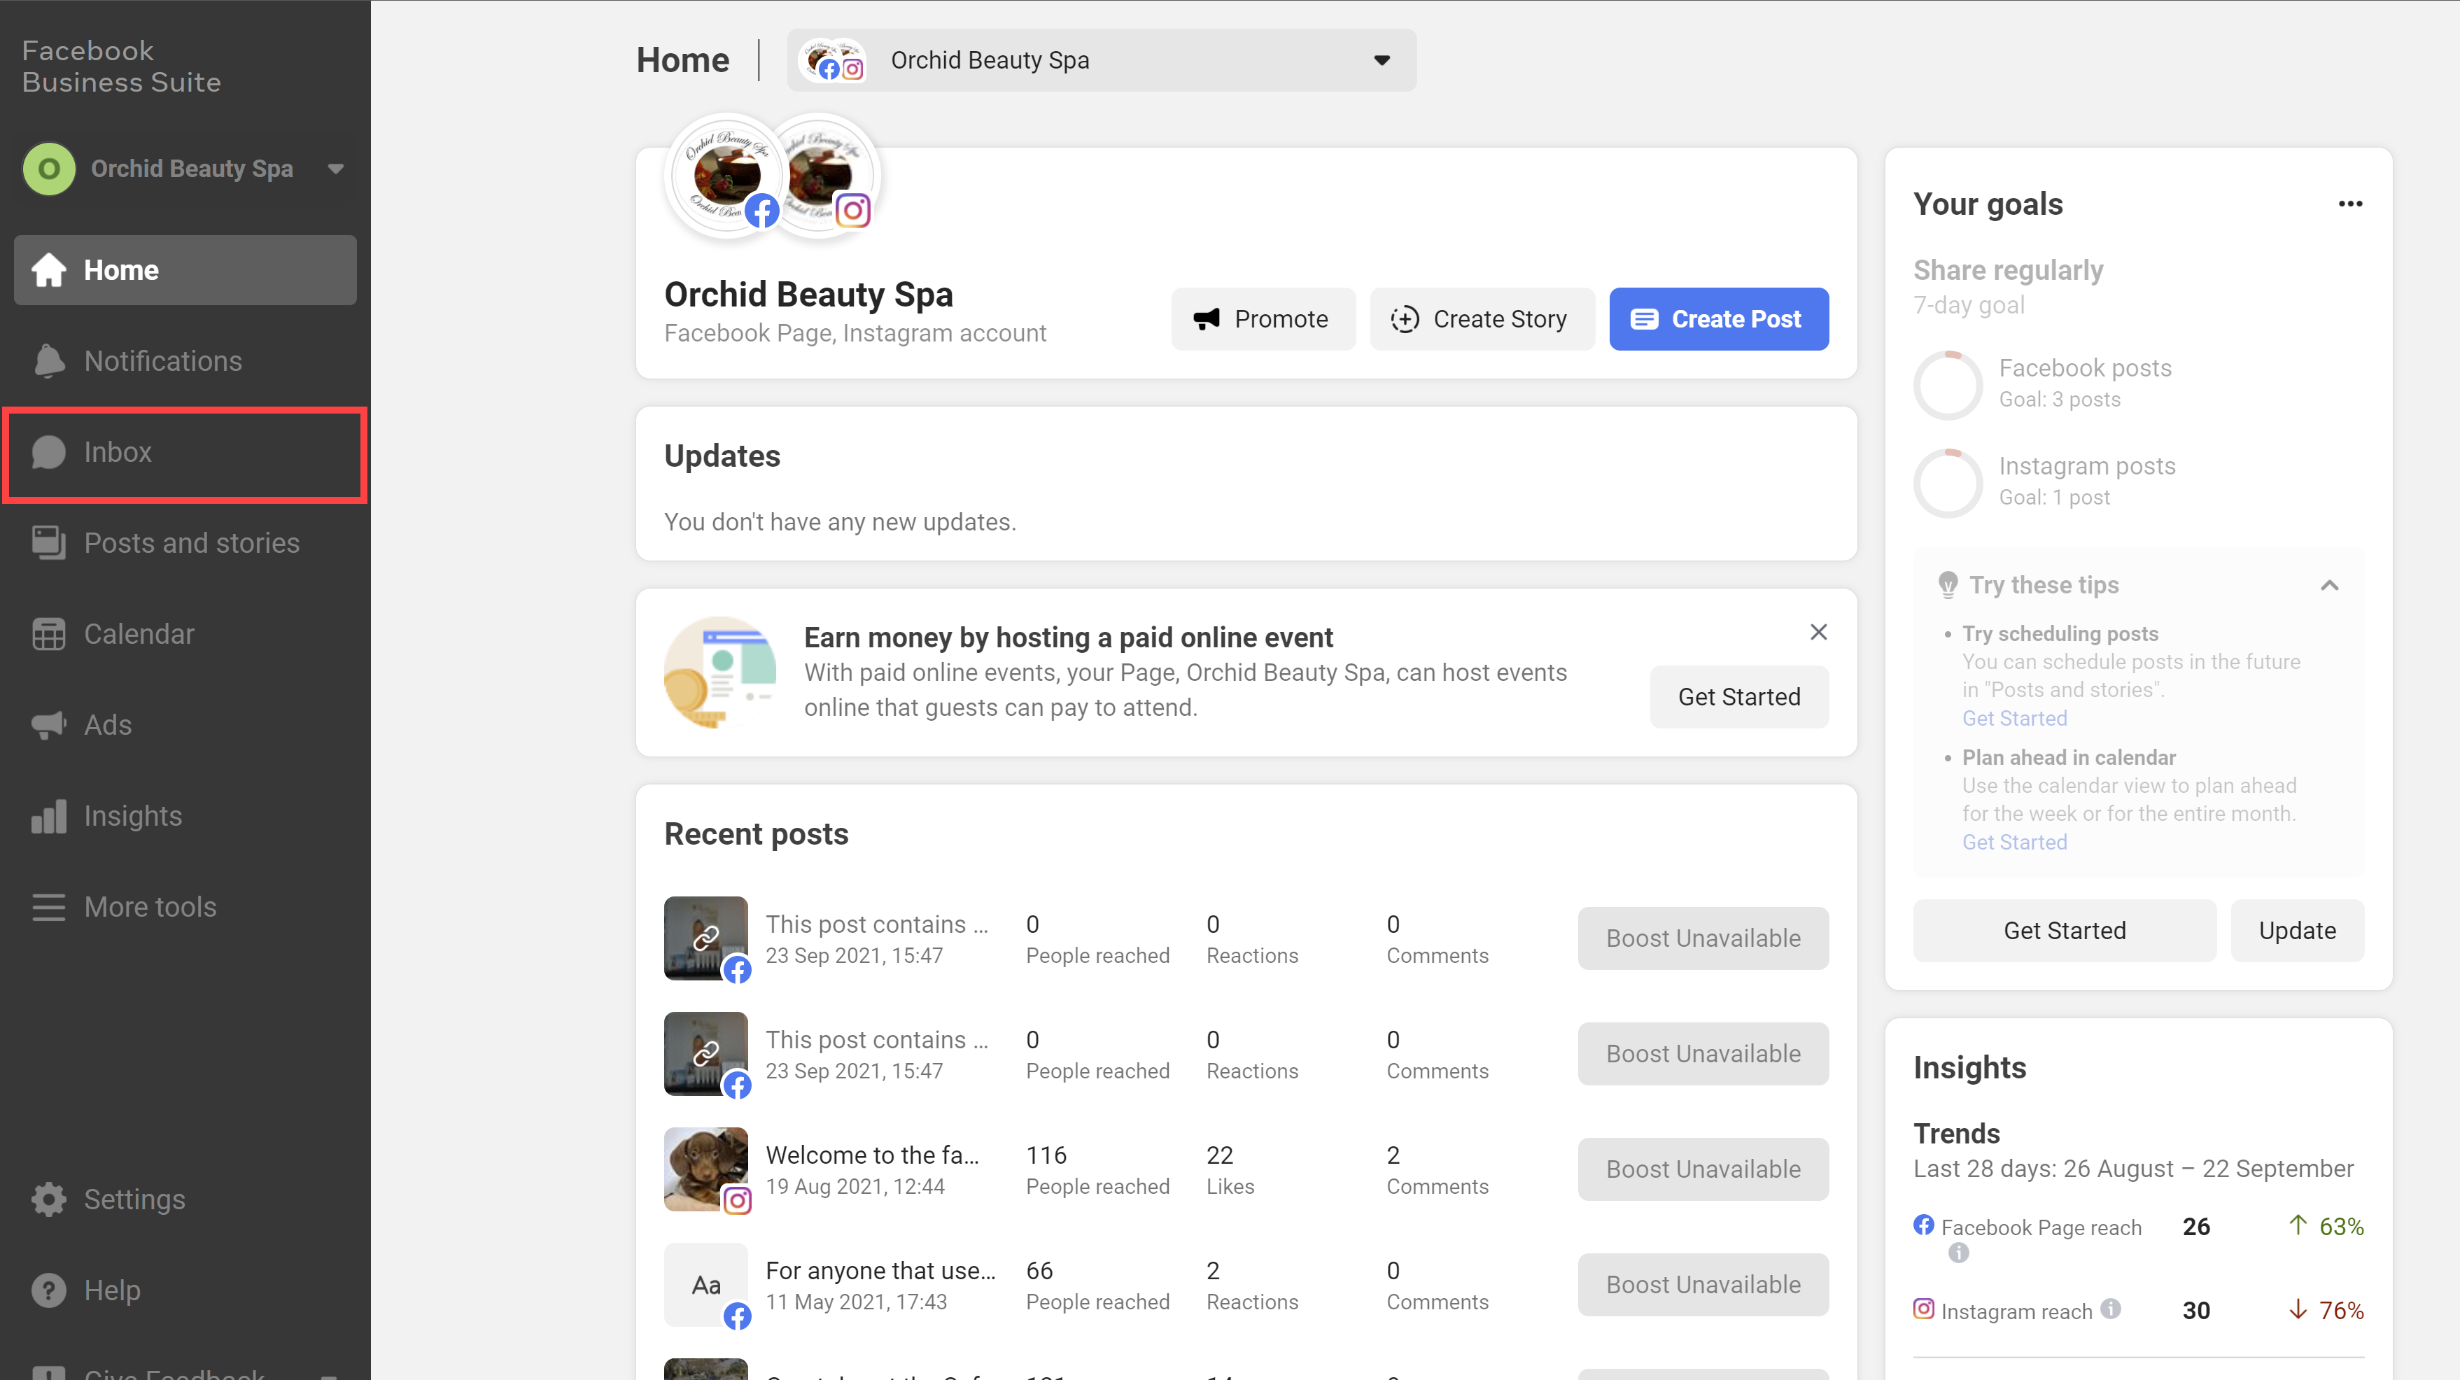Open the Insights sidebar section
This screenshot has height=1380, width=2460.
click(185, 815)
